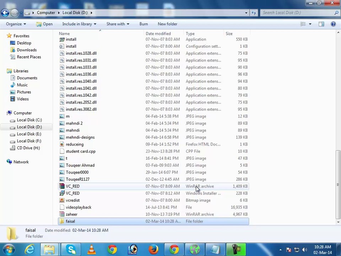The height and width of the screenshot is (256, 341).
Task: Show the preview pane icon
Action: pos(321,24)
